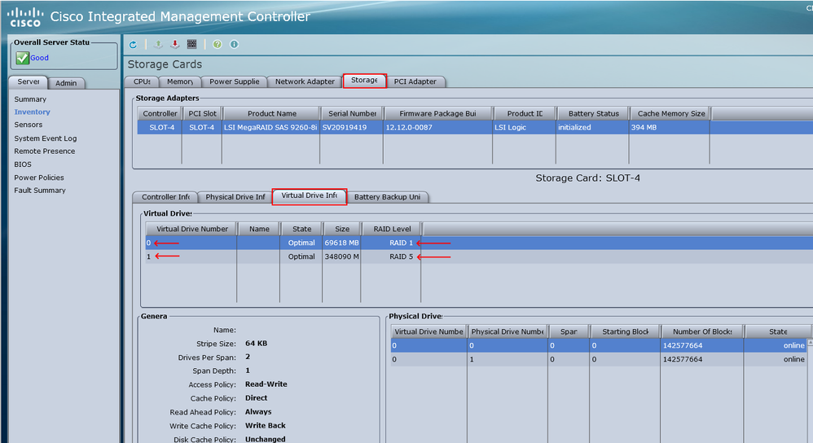Switch to the Power Supplies tab
Image resolution: width=813 pixels, height=443 pixels.
tap(235, 82)
